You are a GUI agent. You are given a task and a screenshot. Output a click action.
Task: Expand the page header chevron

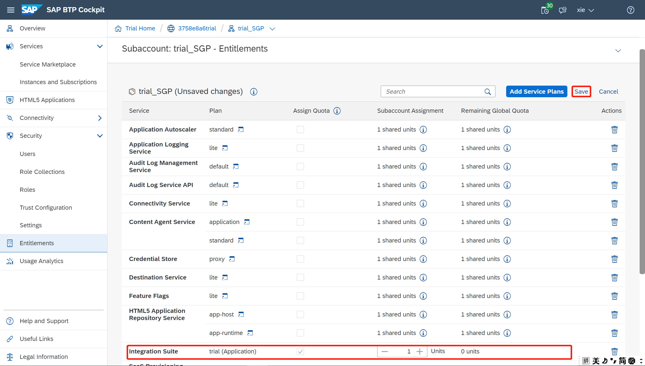618,51
